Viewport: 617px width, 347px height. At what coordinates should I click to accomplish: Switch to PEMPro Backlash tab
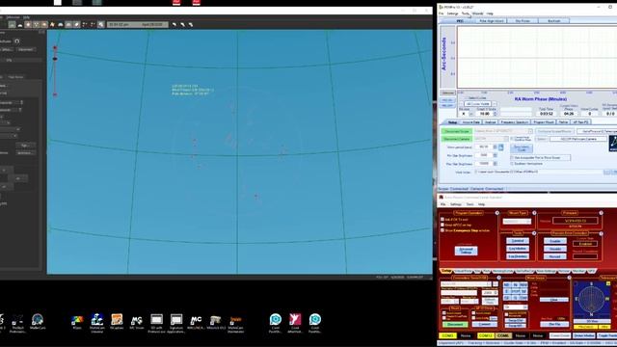tap(554, 20)
